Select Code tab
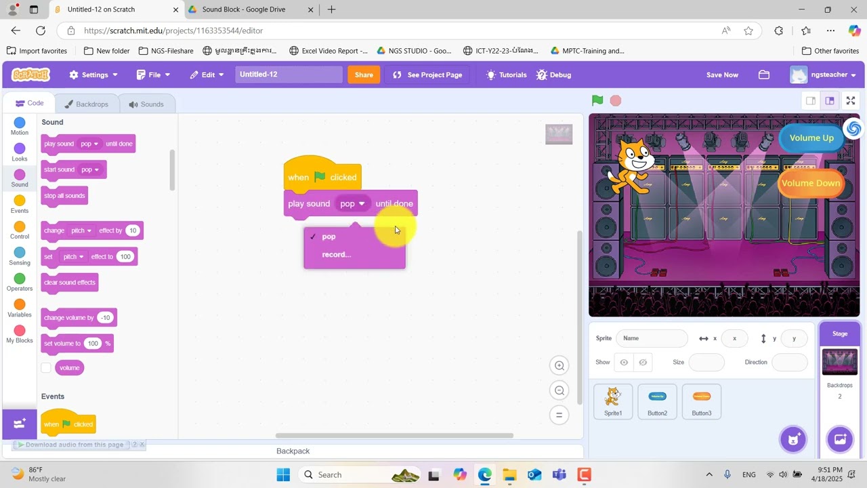Image resolution: width=867 pixels, height=488 pixels. tap(29, 103)
